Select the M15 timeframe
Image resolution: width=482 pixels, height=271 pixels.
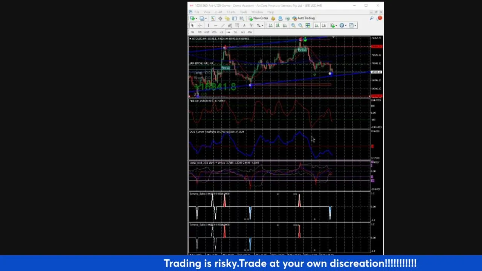[x=207, y=32]
